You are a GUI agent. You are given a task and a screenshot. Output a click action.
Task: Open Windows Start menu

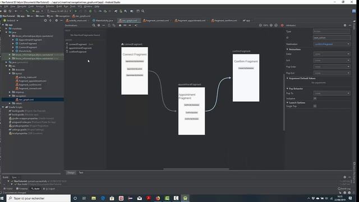[x=2, y=198]
